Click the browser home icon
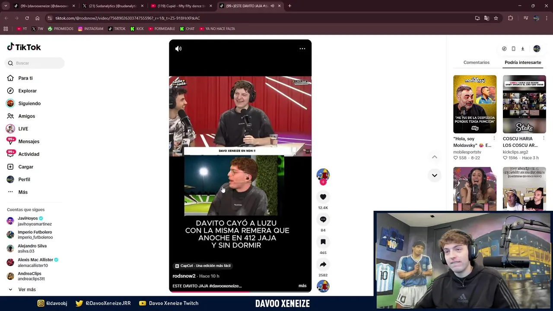The width and height of the screenshot is (553, 311). 37,18
